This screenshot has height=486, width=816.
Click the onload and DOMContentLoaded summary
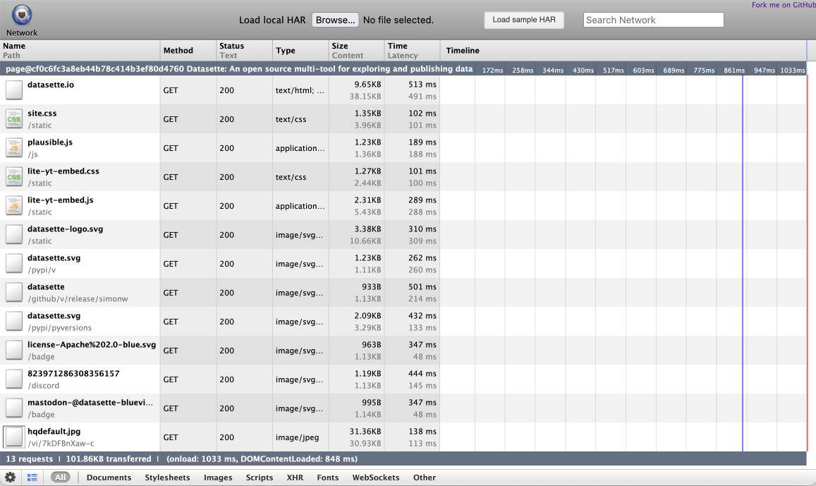tap(262, 459)
